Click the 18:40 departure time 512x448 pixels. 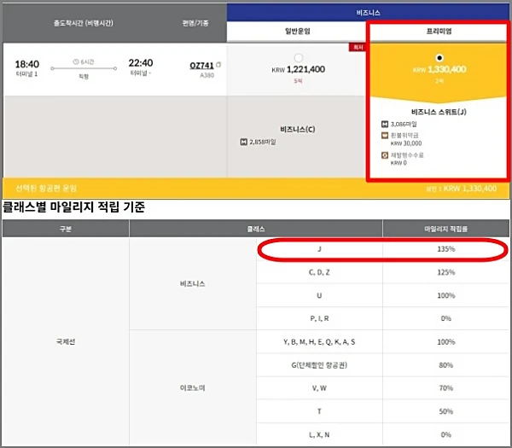27,64
